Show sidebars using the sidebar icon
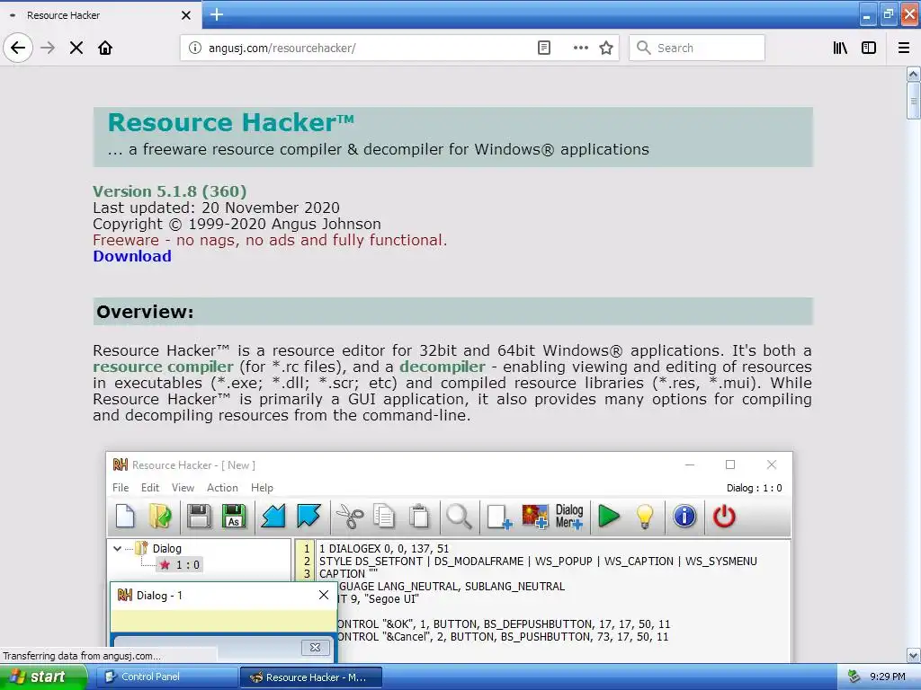The height and width of the screenshot is (690, 921). [x=869, y=48]
